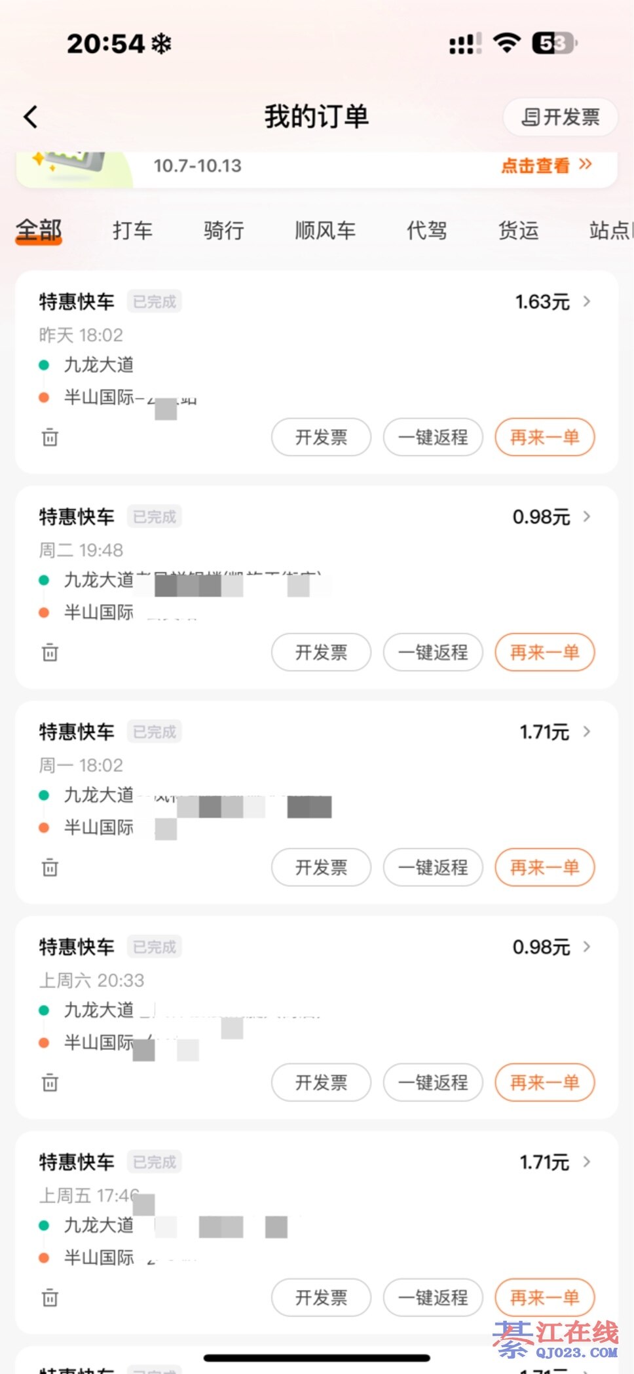Screen dimensions: 634x1374
Task: Open the 开发票 invoice button in header
Action: (x=560, y=117)
